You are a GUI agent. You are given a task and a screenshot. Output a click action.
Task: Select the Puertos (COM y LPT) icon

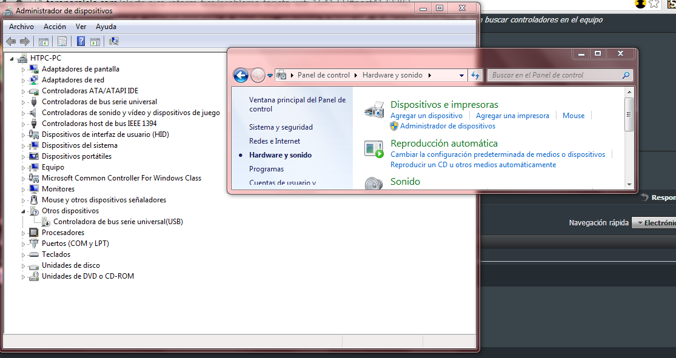pos(33,244)
